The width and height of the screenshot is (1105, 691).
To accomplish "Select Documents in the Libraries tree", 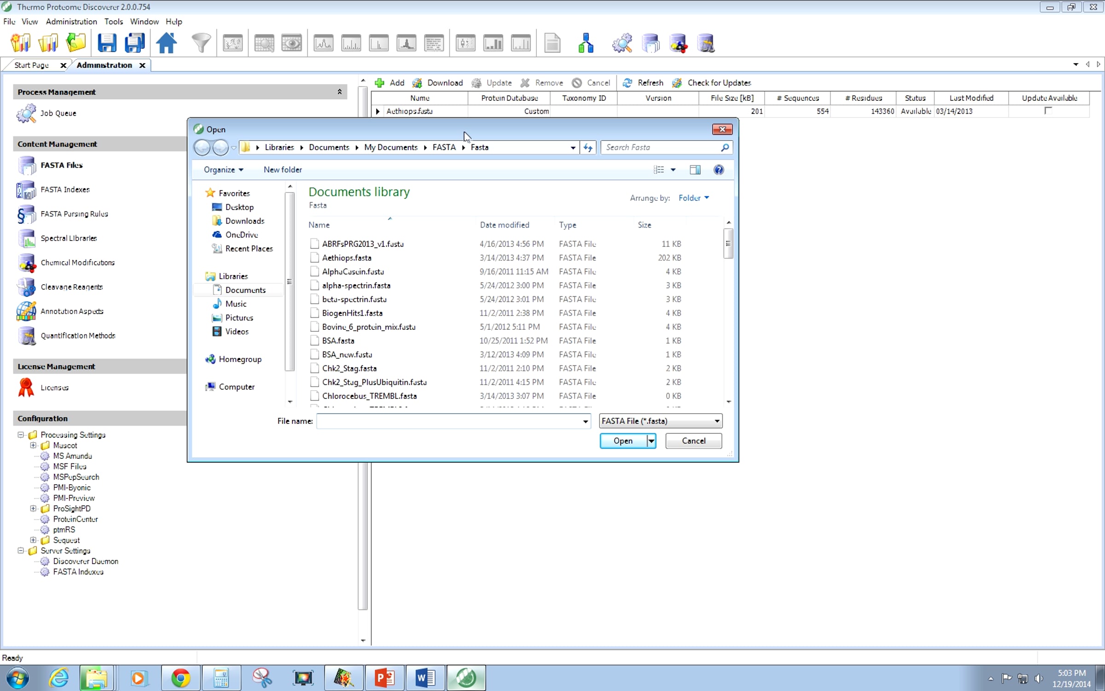I will [245, 290].
